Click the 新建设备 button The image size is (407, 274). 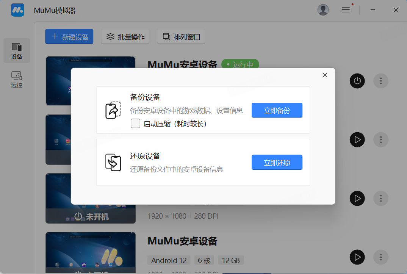click(x=69, y=37)
